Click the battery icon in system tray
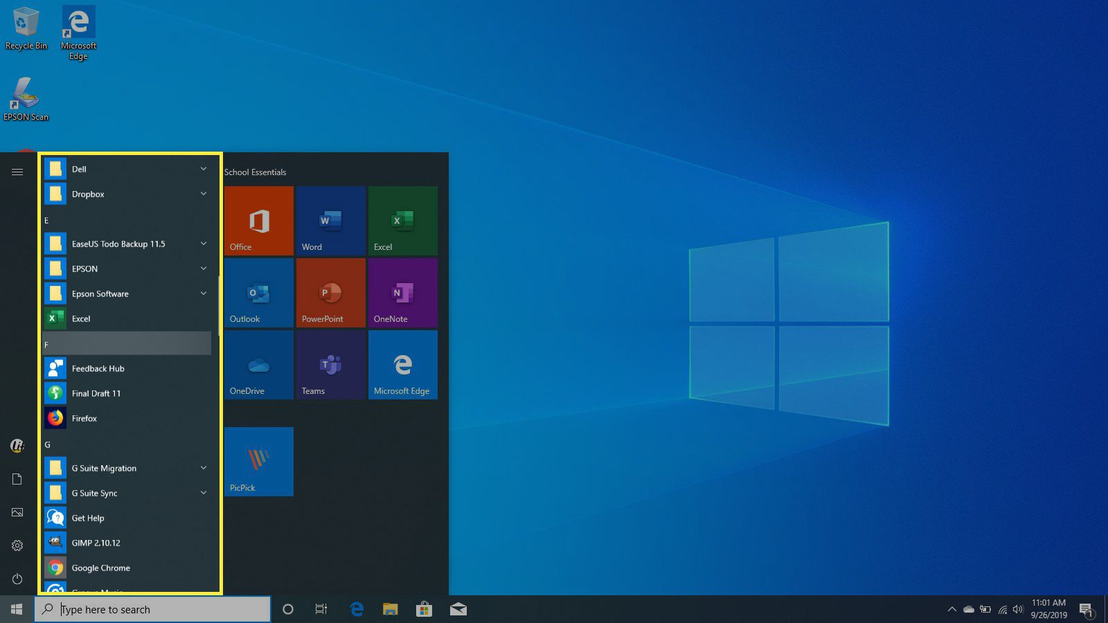1108x623 pixels. tap(985, 609)
